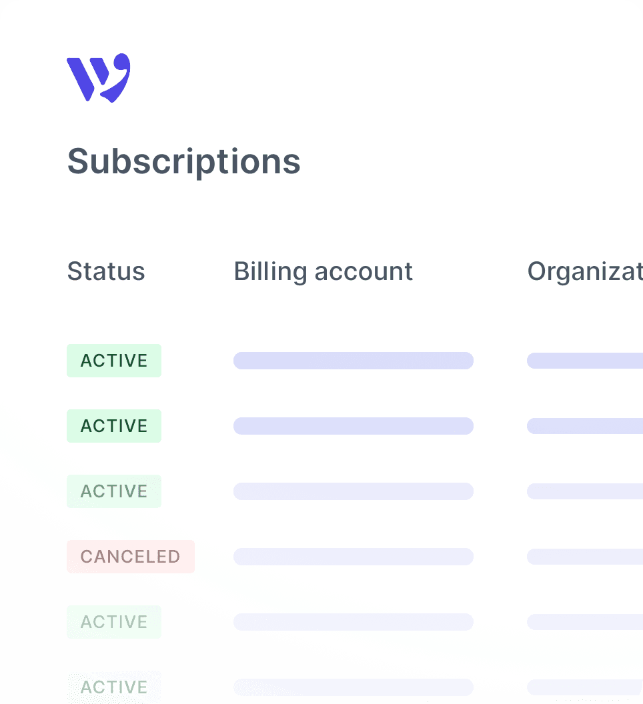
Task: Select the ACTIVE badge just below CANCELED
Action: (114, 622)
